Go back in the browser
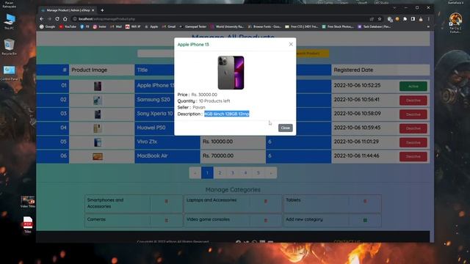 pos(42,19)
